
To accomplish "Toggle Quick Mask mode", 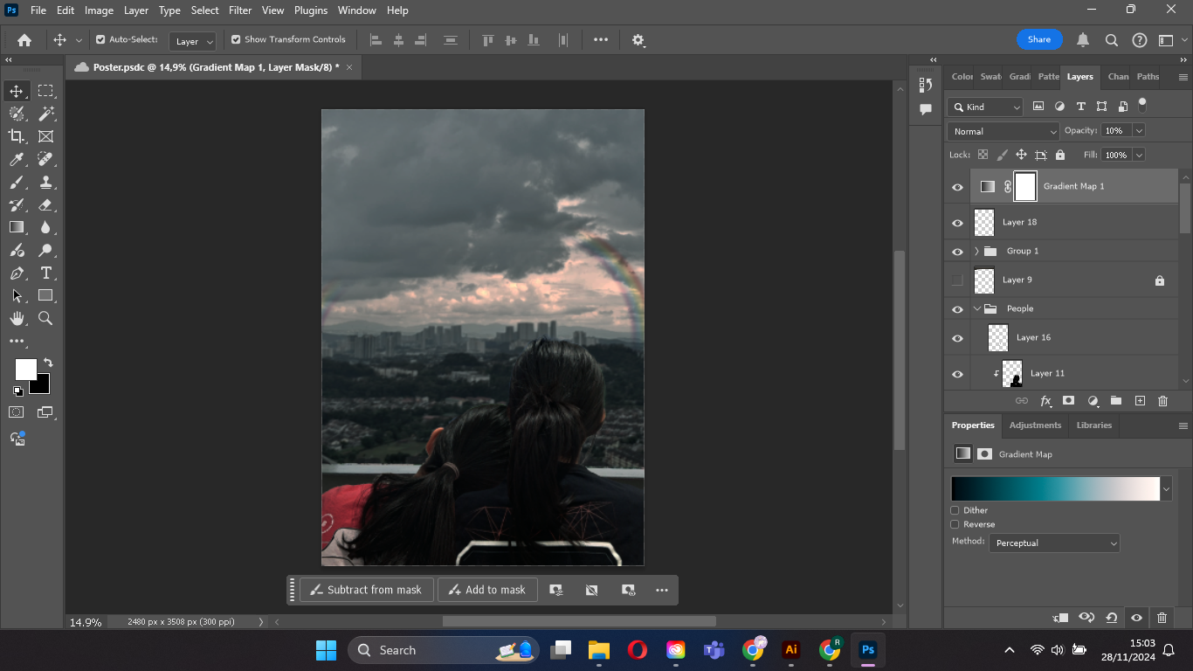I will (17, 412).
